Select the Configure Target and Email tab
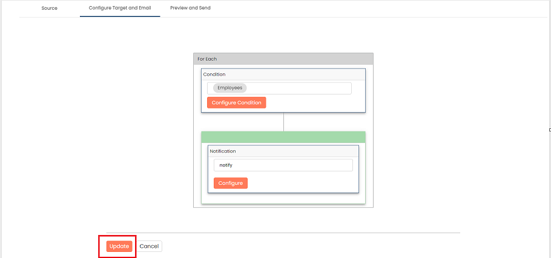 pyautogui.click(x=120, y=8)
